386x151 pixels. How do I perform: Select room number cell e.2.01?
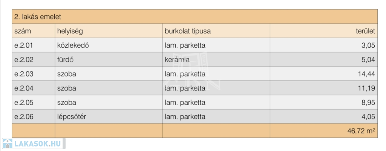pos(24,45)
